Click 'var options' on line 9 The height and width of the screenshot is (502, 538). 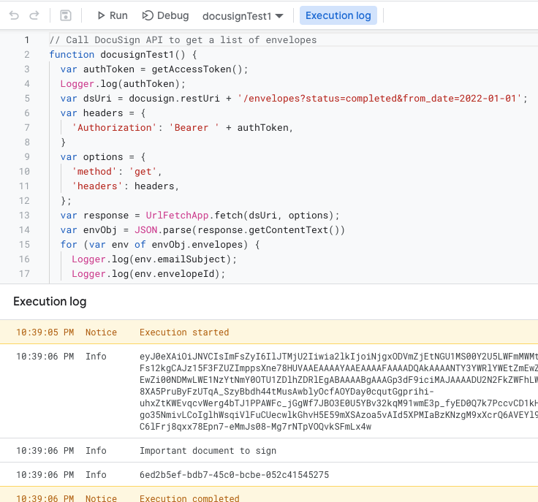[x=91, y=157]
